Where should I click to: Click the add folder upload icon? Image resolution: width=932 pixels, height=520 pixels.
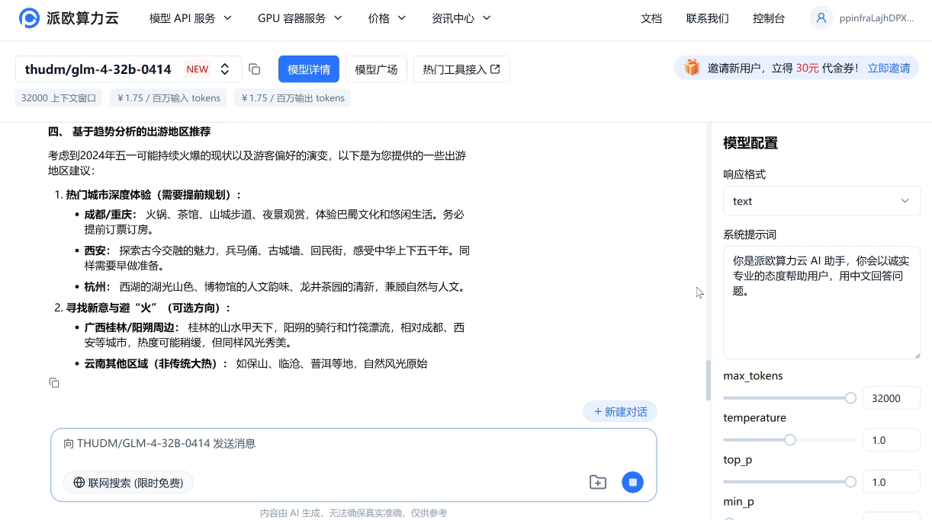click(x=598, y=482)
